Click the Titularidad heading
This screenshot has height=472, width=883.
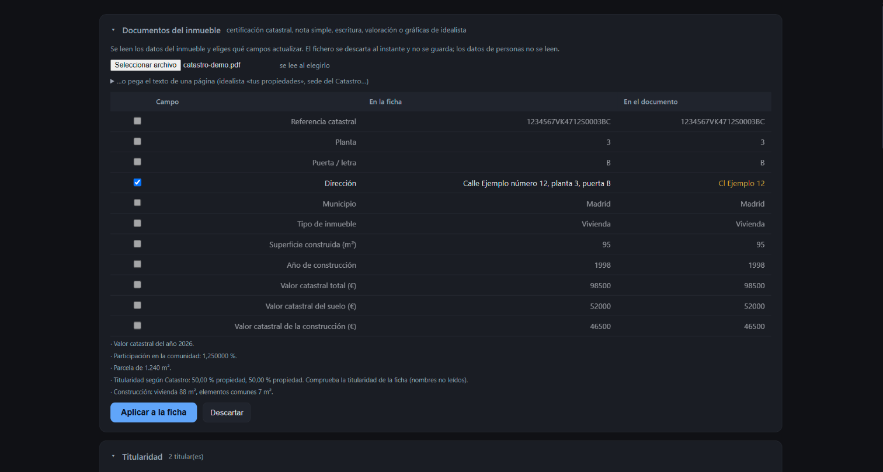tap(142, 457)
